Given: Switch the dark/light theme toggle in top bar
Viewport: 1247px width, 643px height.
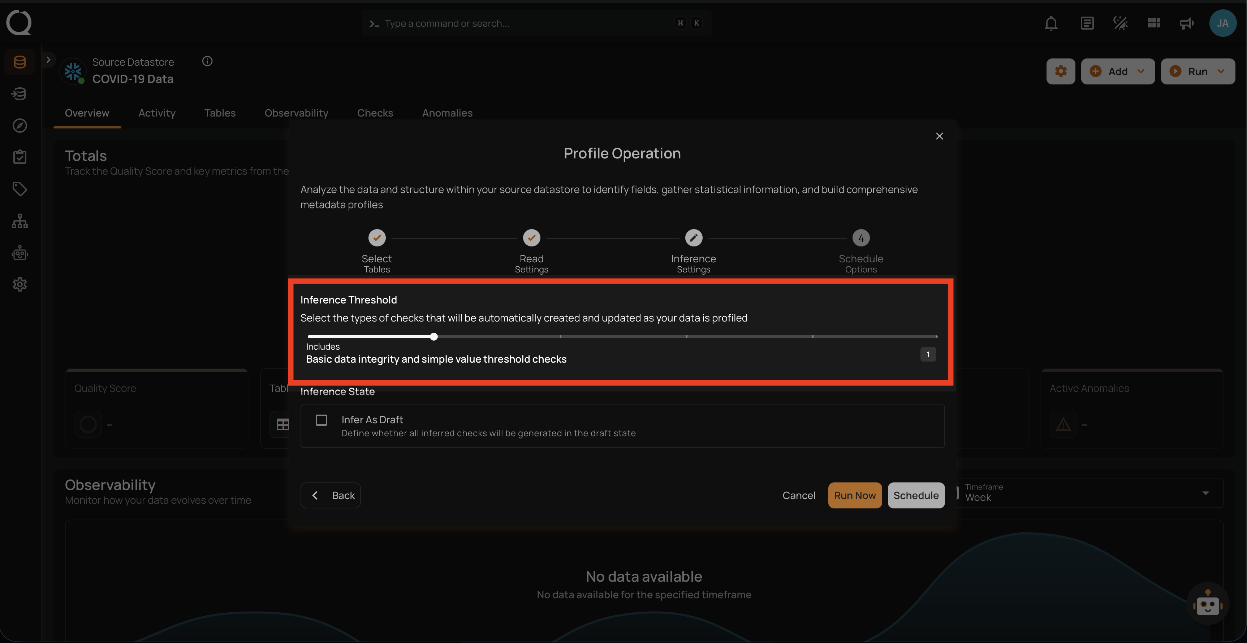Looking at the screenshot, I should (x=1120, y=23).
